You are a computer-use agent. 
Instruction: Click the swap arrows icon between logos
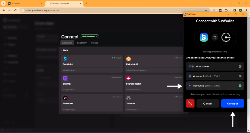[215, 38]
